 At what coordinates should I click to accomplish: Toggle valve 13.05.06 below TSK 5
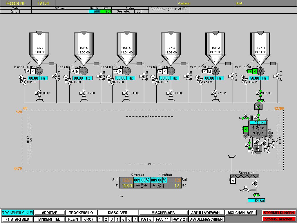84,93
